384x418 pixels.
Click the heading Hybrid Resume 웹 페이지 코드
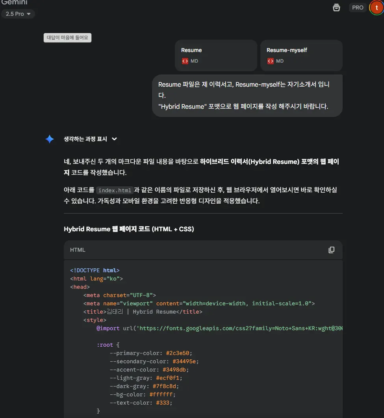tap(129, 229)
